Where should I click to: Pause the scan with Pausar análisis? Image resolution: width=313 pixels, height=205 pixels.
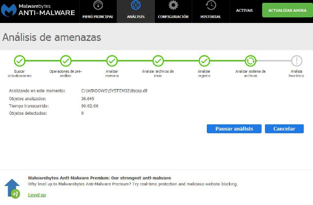pyautogui.click(x=234, y=129)
